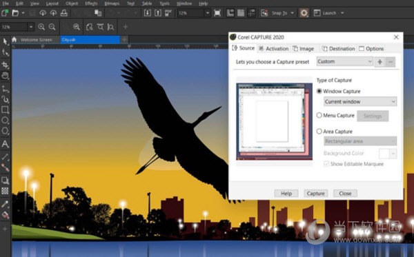
Task: Select the Rectangle tool
Action: (x=5, y=110)
